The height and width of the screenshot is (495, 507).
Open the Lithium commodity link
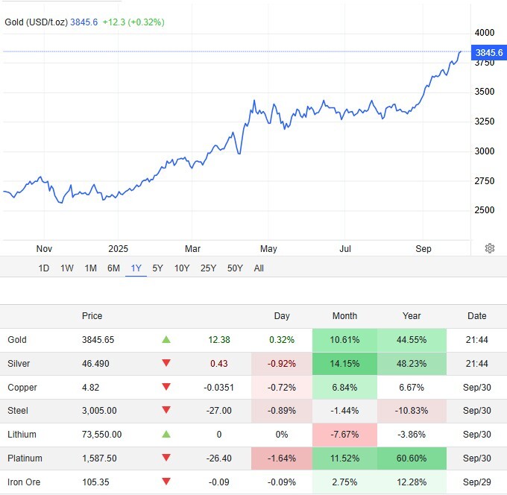point(22,435)
